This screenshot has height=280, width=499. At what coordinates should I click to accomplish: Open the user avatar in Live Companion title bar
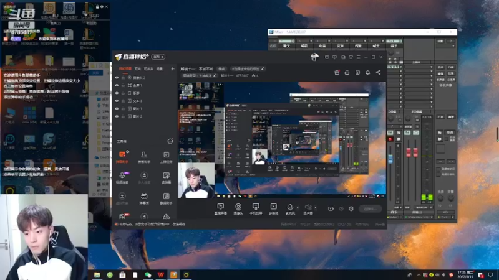click(x=314, y=57)
